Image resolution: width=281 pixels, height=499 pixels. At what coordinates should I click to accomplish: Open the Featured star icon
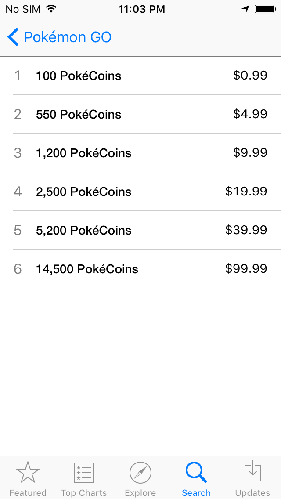click(x=28, y=472)
